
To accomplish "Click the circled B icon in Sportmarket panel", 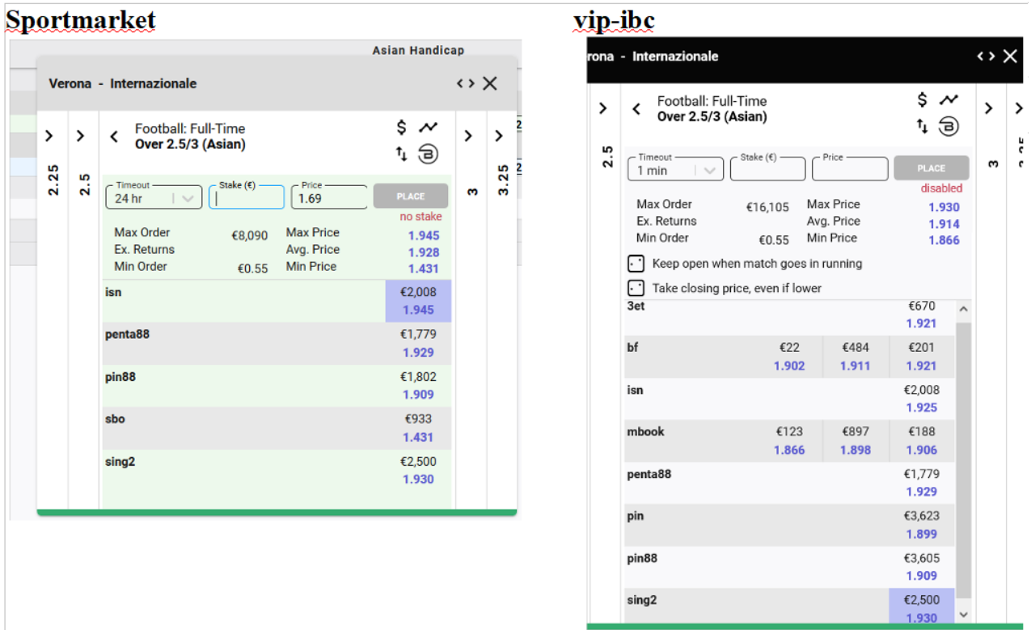I will coord(428,153).
